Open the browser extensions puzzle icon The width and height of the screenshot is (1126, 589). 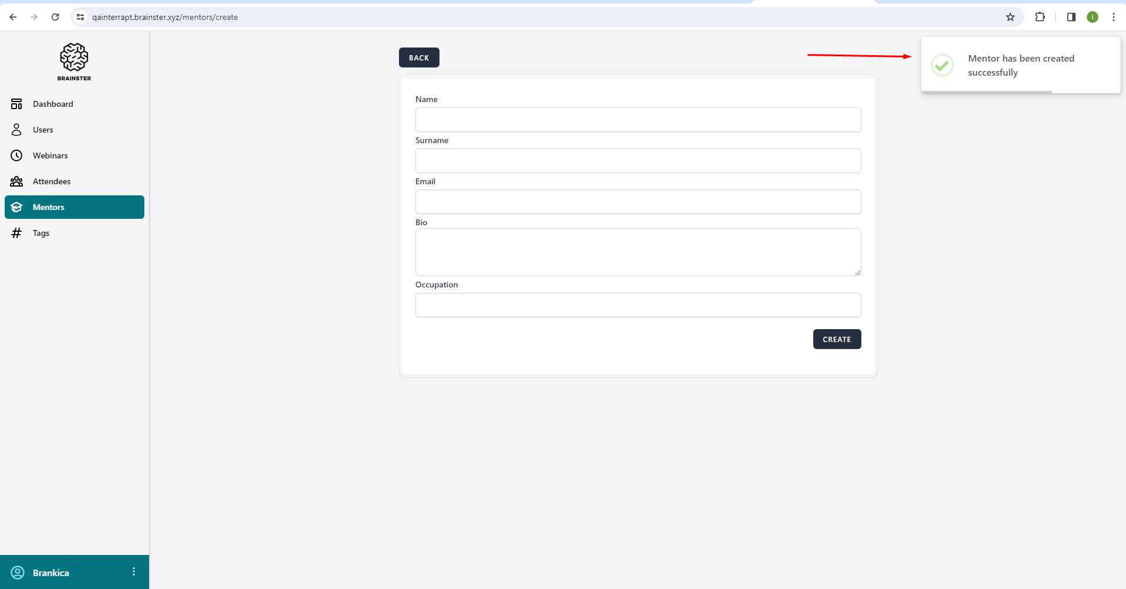coord(1040,17)
